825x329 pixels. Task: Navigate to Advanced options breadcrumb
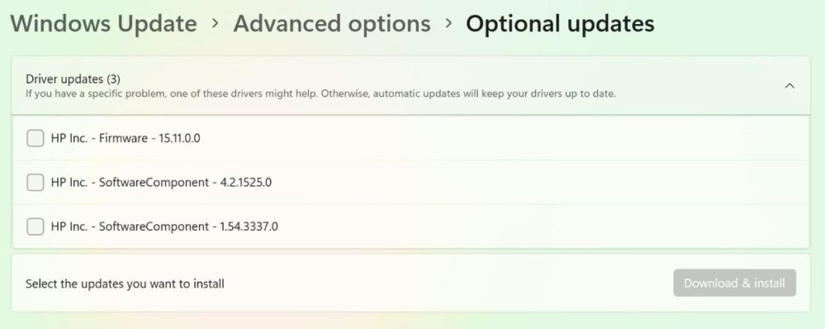[x=332, y=24]
